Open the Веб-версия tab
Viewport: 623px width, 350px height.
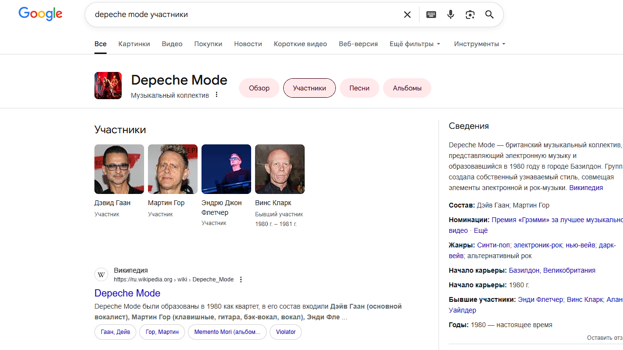(358, 44)
